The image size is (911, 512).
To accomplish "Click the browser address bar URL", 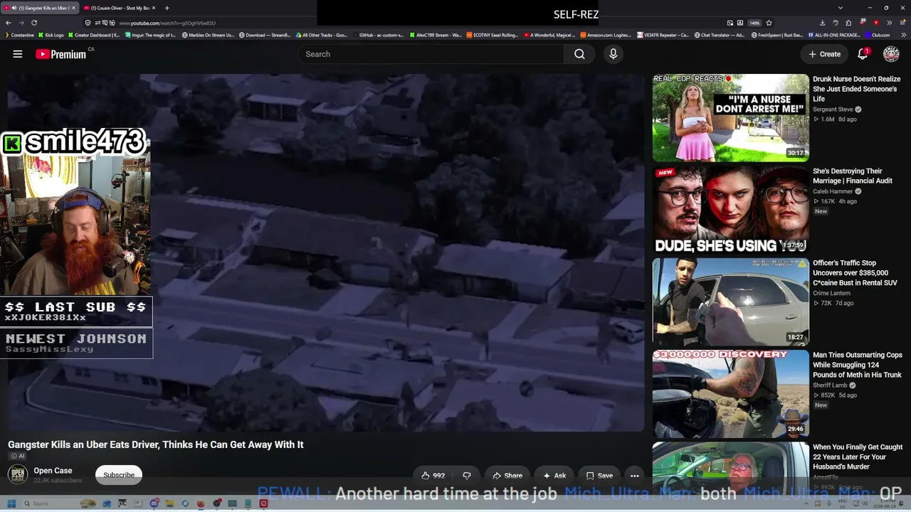I will coord(167,23).
